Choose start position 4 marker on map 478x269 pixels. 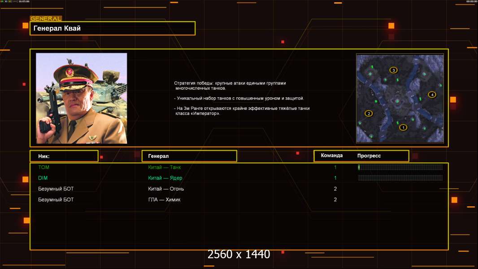[x=432, y=95]
